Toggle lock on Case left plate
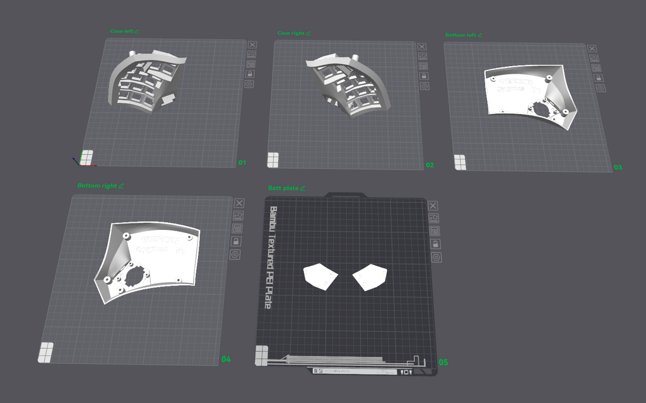The width and height of the screenshot is (646, 403). 250,74
